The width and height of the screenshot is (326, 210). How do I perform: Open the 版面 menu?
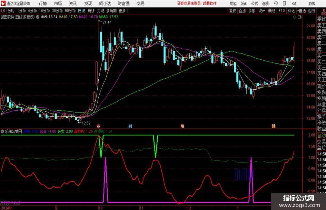[244, 3]
